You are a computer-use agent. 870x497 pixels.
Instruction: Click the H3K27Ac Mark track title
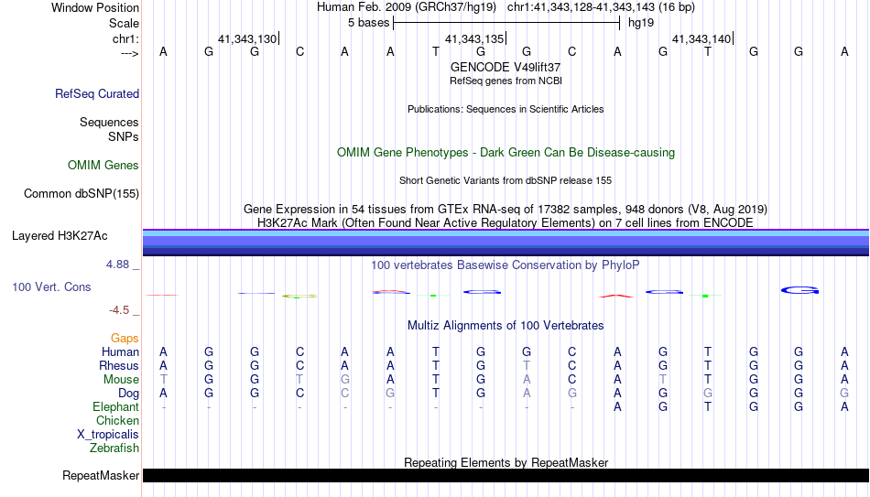pyautogui.click(x=506, y=223)
